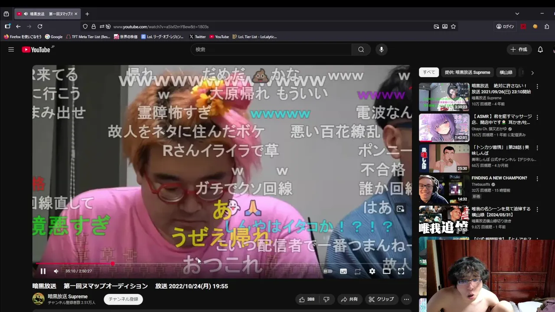Click the small popout icon over the video
555x312 pixels.
point(400,209)
